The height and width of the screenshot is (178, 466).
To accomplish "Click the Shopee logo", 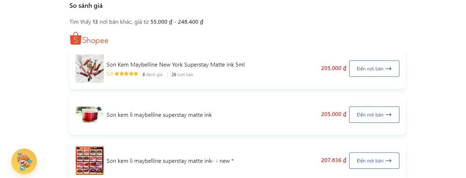I will pyautogui.click(x=89, y=39).
